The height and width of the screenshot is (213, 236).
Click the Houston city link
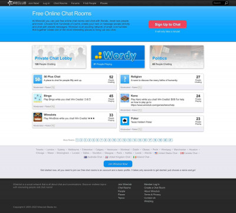click(193, 150)
